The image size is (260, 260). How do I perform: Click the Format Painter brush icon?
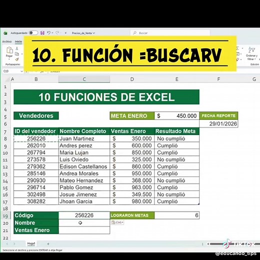pyautogui.click(x=17, y=59)
